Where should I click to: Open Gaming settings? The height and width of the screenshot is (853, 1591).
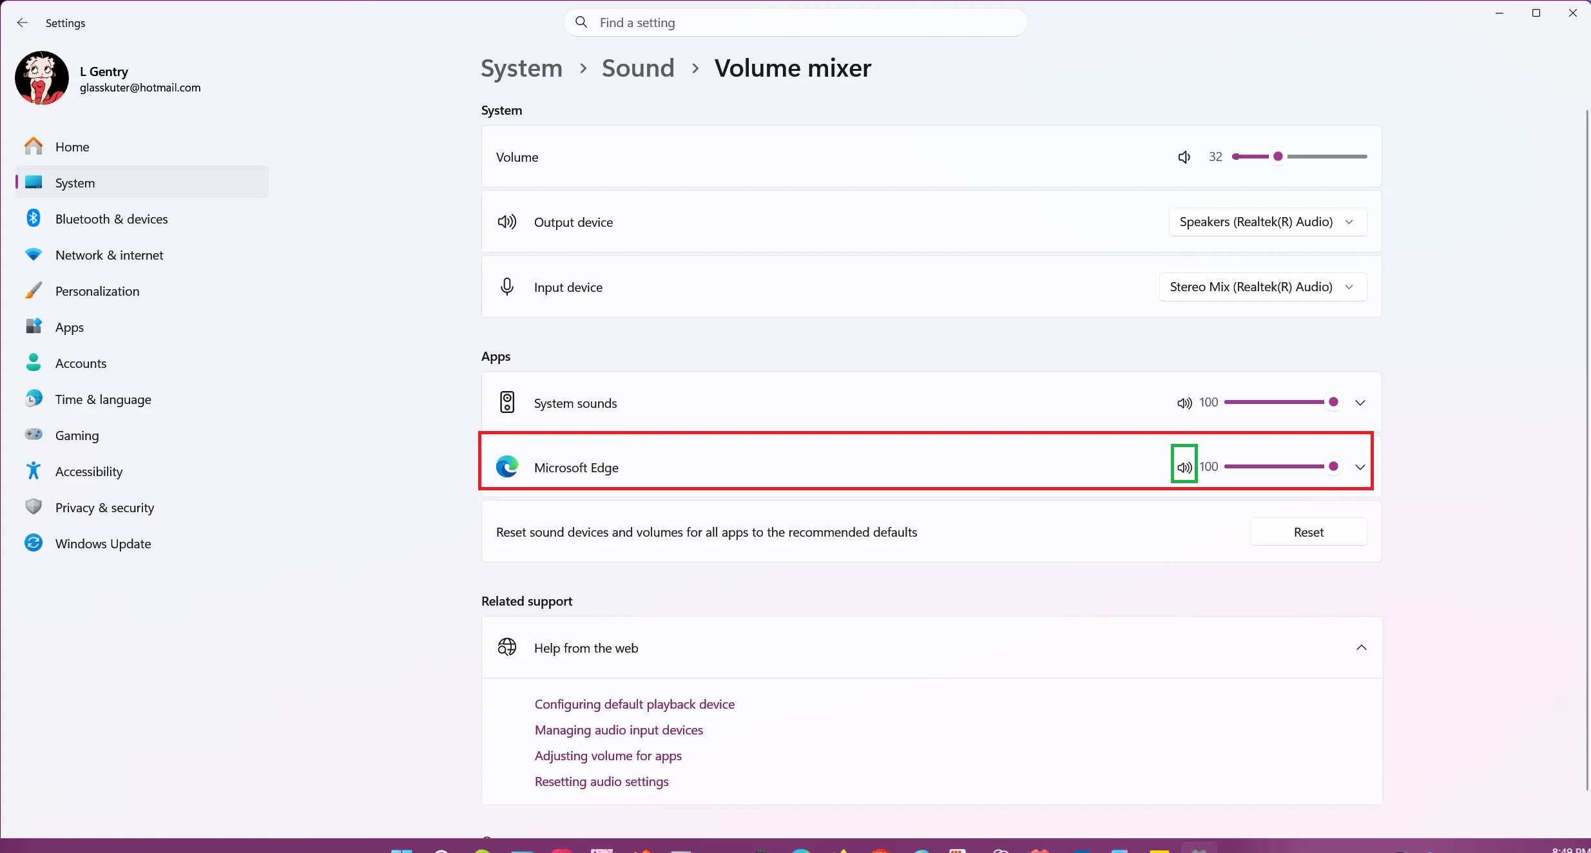(x=142, y=436)
